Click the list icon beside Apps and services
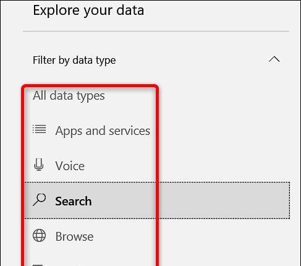 pyautogui.click(x=40, y=129)
